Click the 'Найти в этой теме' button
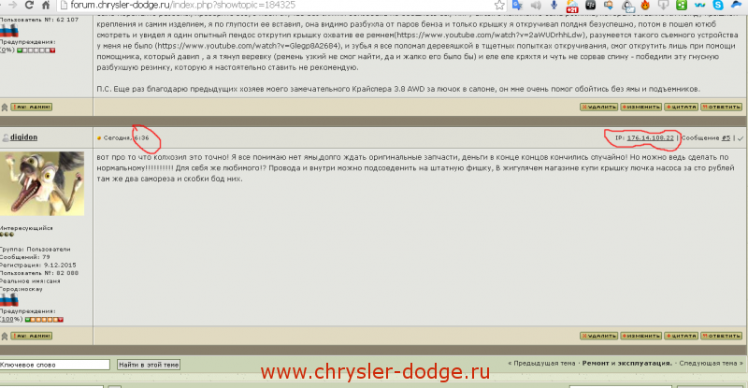This screenshot has width=748, height=388. pos(149,365)
